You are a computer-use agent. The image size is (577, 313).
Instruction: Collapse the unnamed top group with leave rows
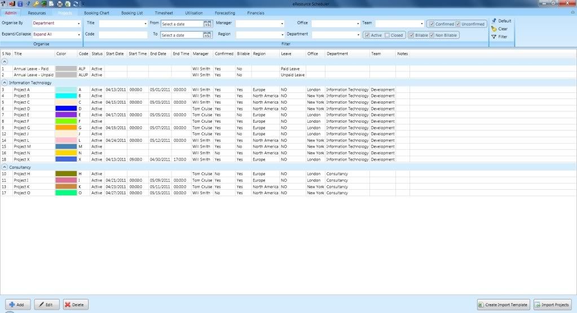[x=5, y=62]
